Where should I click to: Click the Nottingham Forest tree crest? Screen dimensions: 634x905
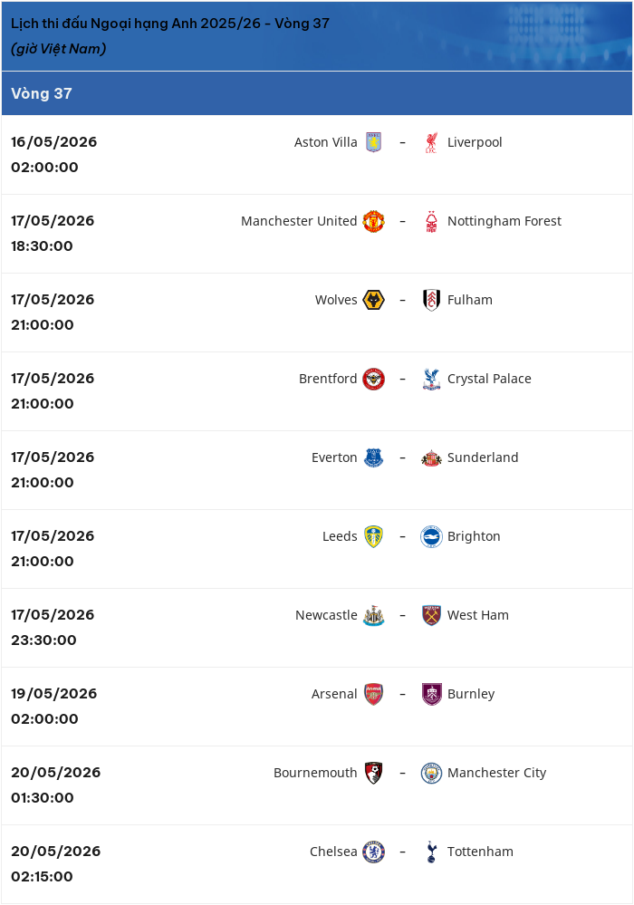click(431, 221)
